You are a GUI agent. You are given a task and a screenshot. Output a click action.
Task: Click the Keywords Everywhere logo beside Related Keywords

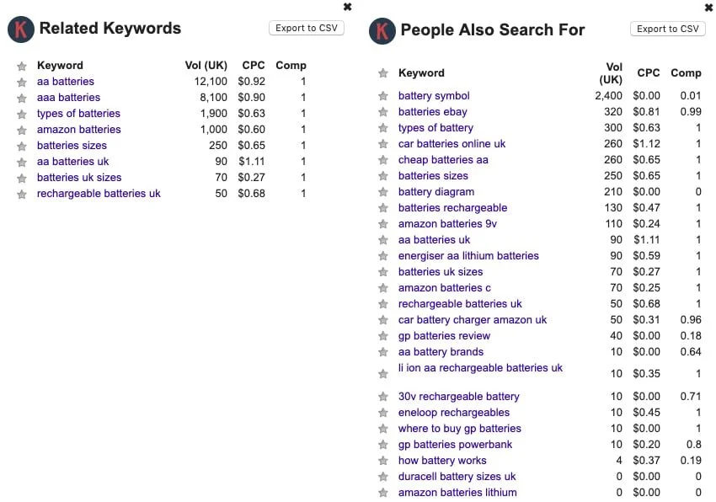[21, 29]
